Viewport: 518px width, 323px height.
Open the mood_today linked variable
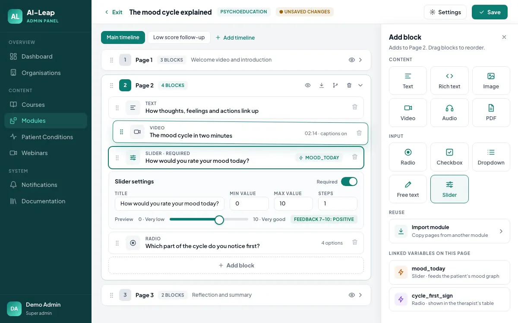(x=449, y=272)
